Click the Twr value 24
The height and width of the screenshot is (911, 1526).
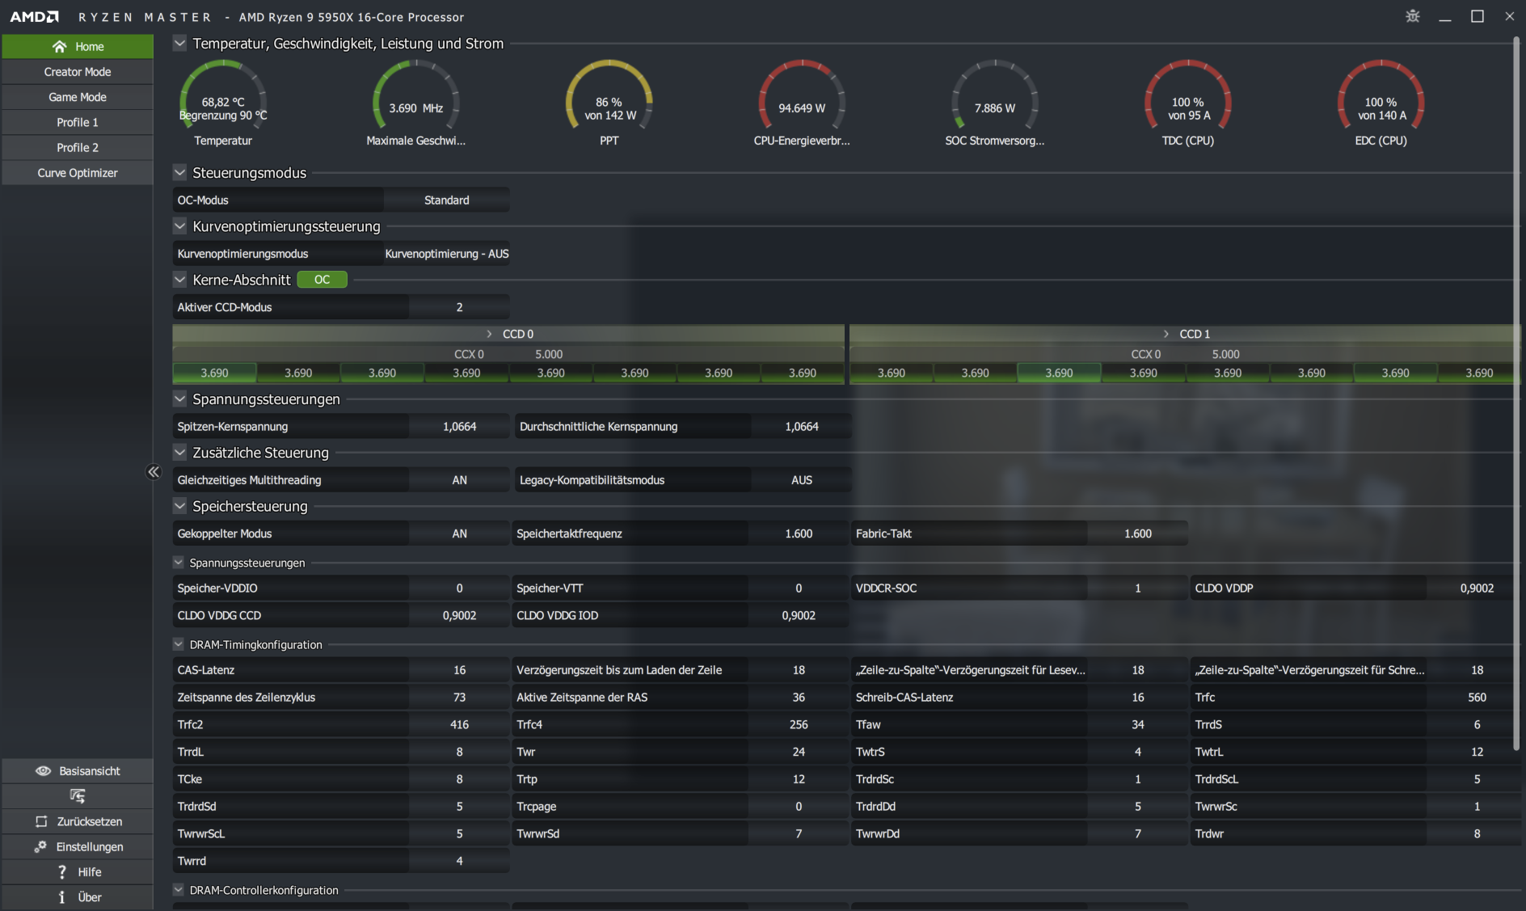799,752
